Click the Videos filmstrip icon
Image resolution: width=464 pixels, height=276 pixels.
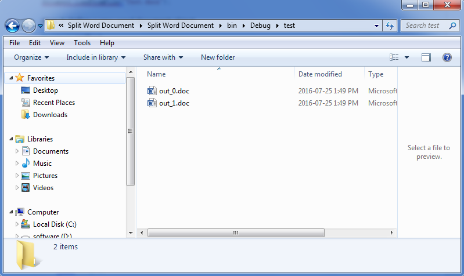26,188
